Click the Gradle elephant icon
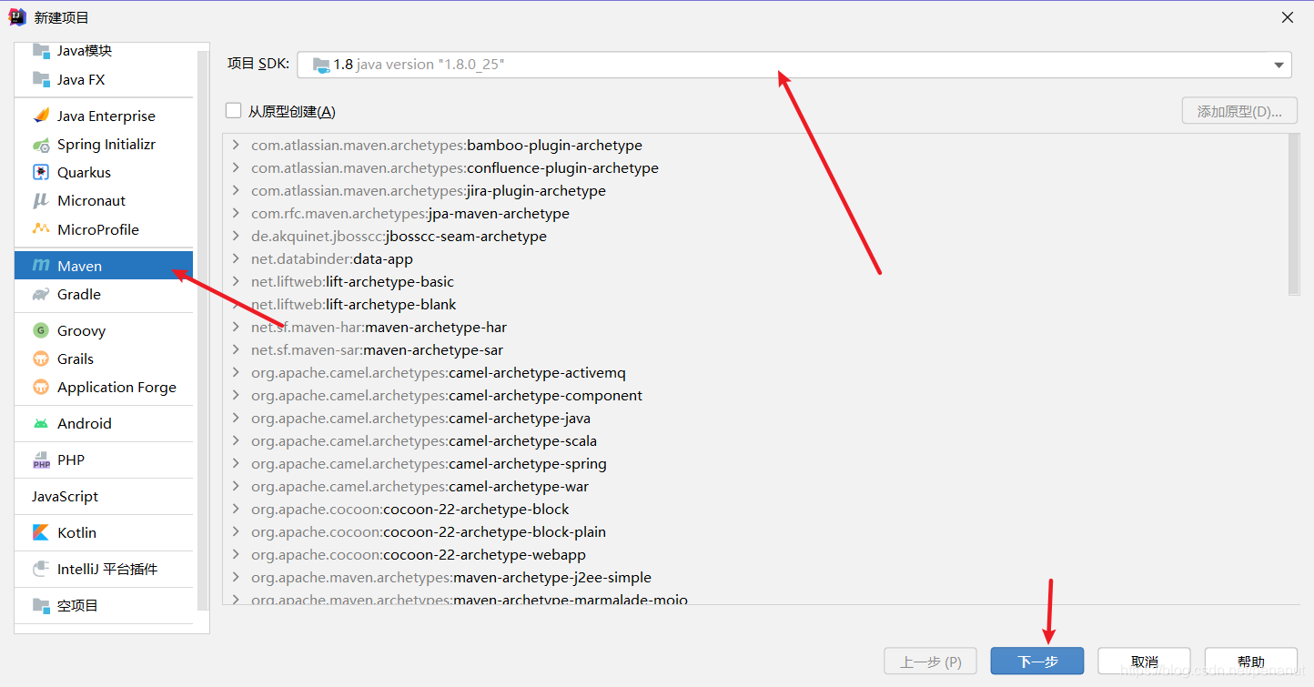Image resolution: width=1314 pixels, height=687 pixels. click(x=41, y=294)
